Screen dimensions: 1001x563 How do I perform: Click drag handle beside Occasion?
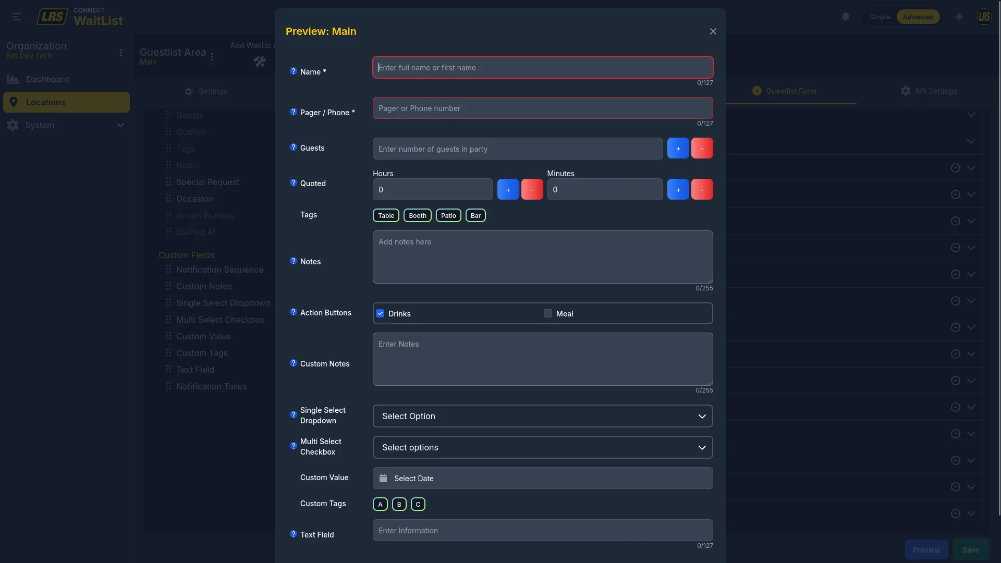click(x=168, y=199)
